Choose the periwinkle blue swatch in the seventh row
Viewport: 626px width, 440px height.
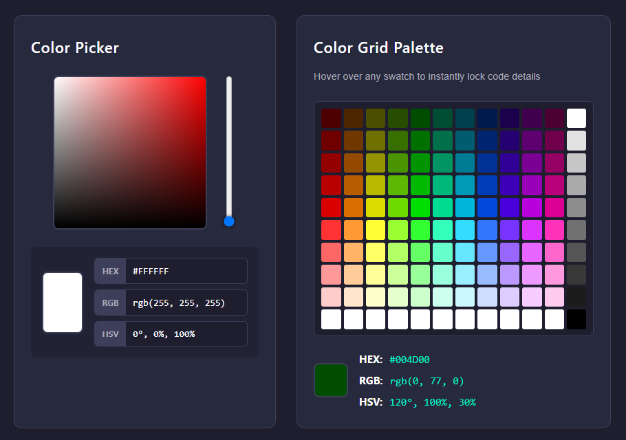click(x=488, y=252)
